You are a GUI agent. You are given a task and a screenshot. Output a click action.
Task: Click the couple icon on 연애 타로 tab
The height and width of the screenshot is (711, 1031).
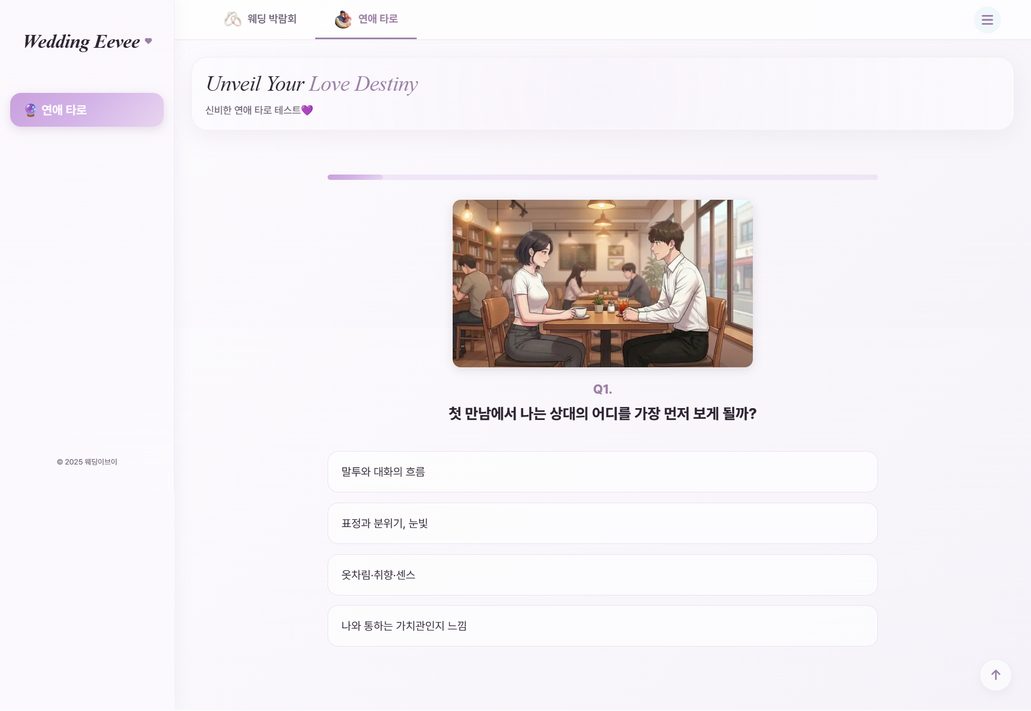tap(343, 20)
